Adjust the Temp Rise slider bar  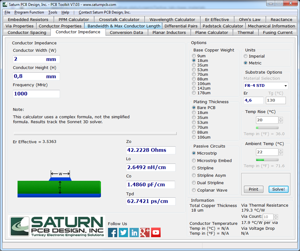click(x=267, y=128)
